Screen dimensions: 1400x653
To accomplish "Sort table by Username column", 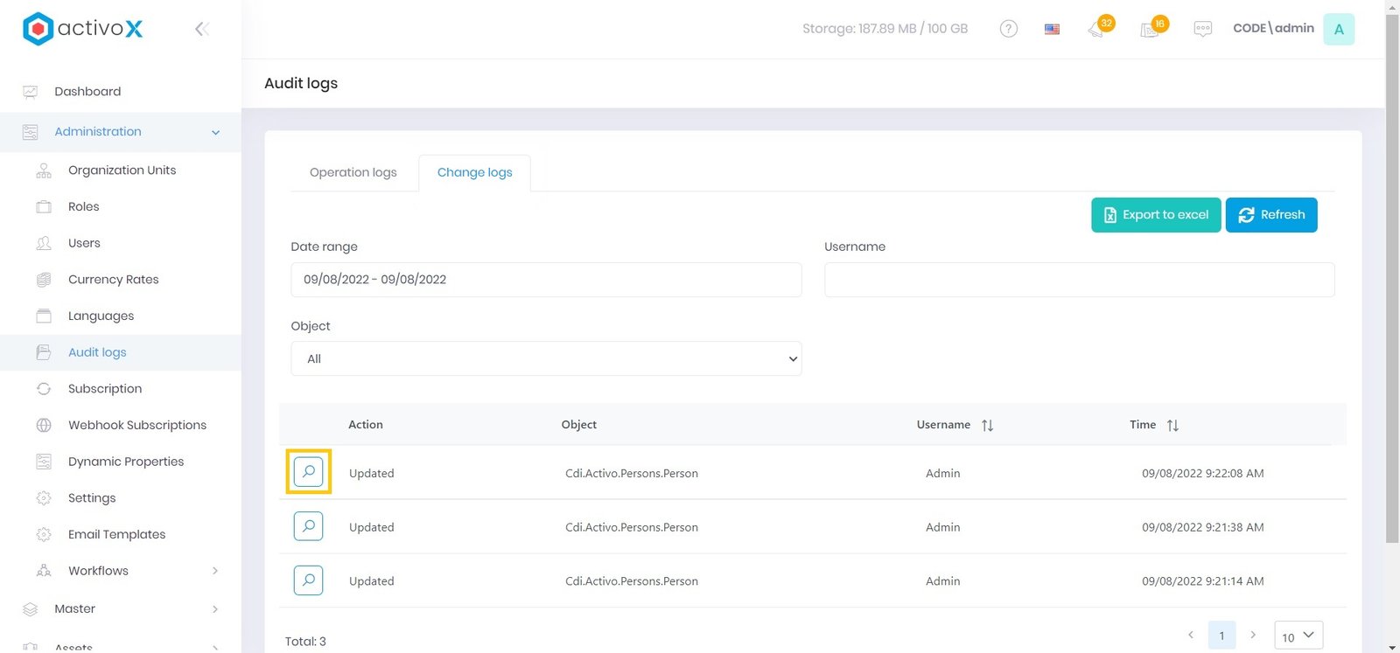I will (987, 425).
